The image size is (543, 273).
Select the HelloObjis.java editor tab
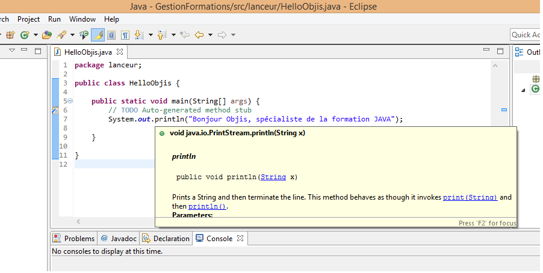click(88, 52)
